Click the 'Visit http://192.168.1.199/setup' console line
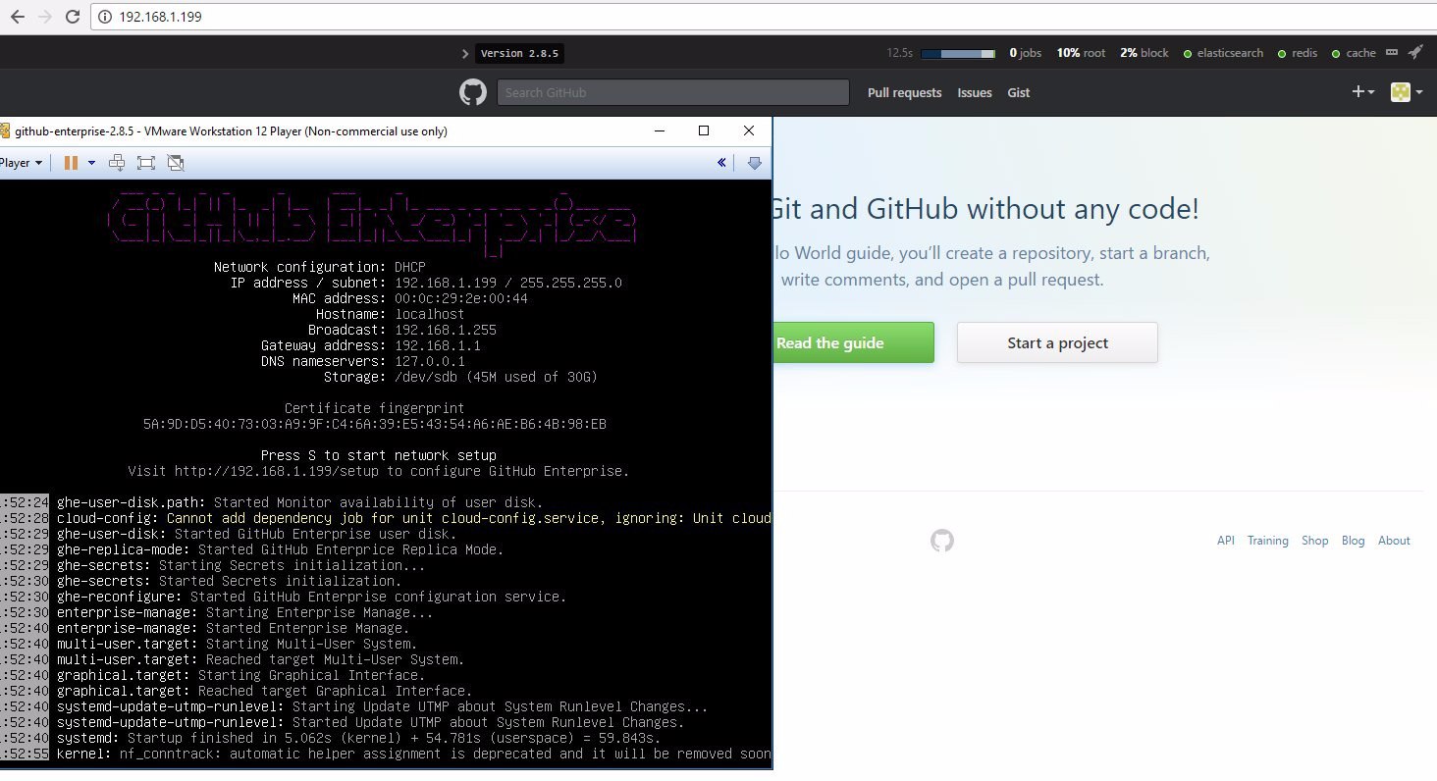Image resolution: width=1437 pixels, height=781 pixels. (379, 471)
